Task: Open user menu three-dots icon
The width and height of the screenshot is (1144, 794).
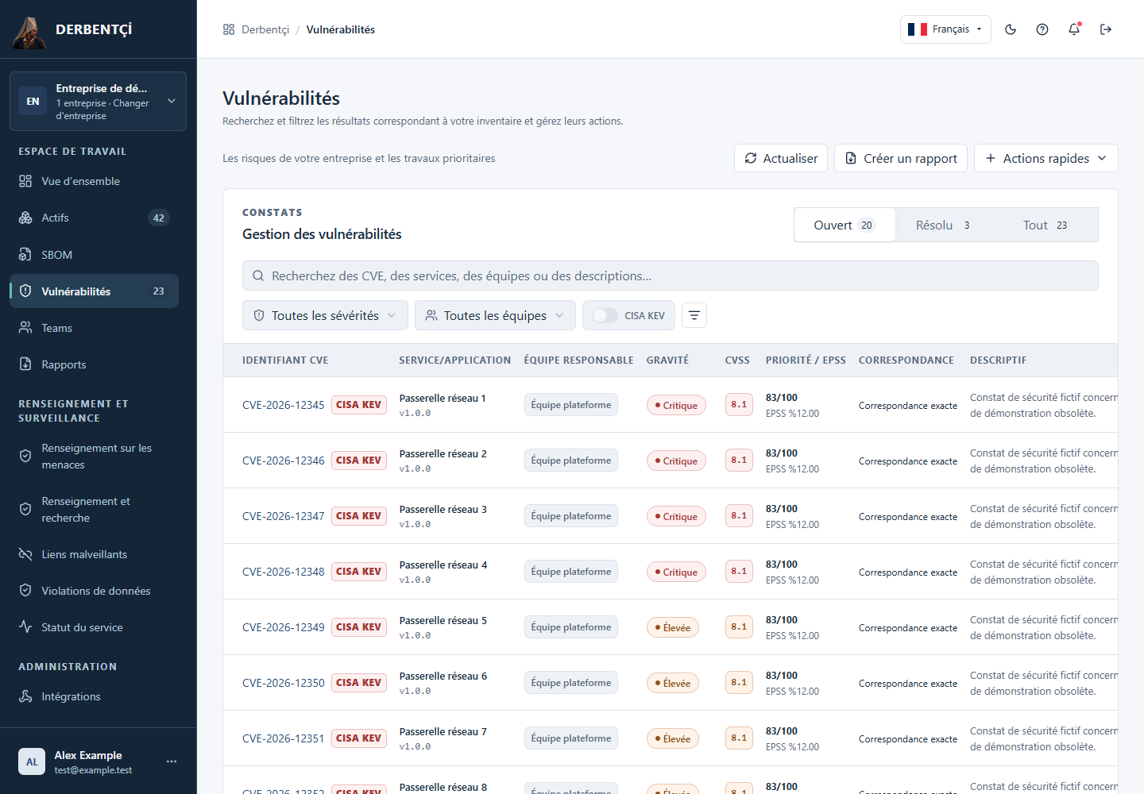Action: pyautogui.click(x=172, y=761)
